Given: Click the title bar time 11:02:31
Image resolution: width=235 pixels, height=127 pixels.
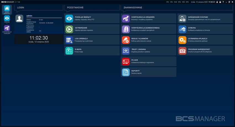Looking at the screenshot, I should [x=212, y=2].
